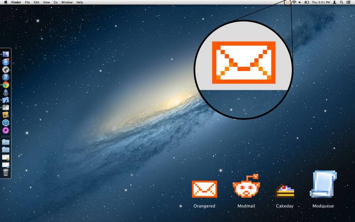Screen dimensions: 355x222
Task: Open the Finder menu in menu bar
Action: pos(16,2)
